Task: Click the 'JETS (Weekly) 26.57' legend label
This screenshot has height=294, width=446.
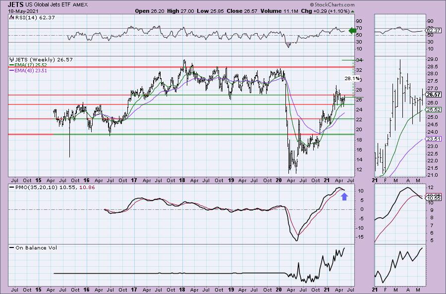Action: click(44, 60)
